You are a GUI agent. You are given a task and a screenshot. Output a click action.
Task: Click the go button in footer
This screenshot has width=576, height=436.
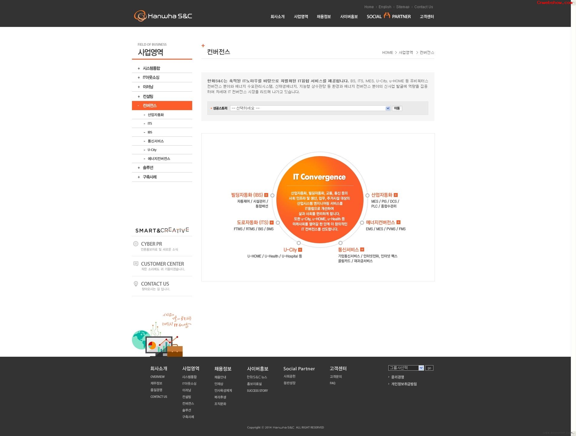coord(429,368)
